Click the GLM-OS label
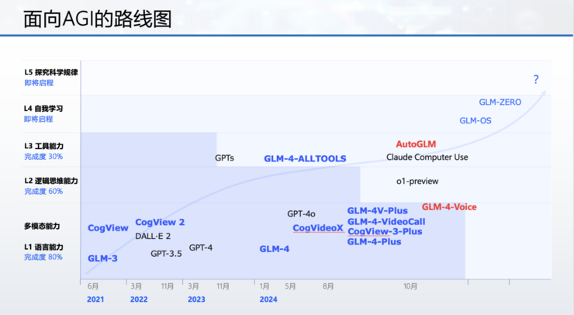 (x=475, y=120)
